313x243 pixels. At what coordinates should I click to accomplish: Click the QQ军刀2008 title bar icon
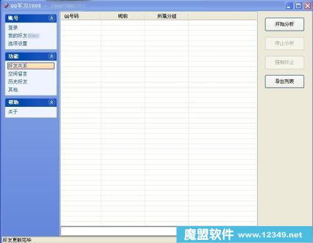[x=7, y=6]
